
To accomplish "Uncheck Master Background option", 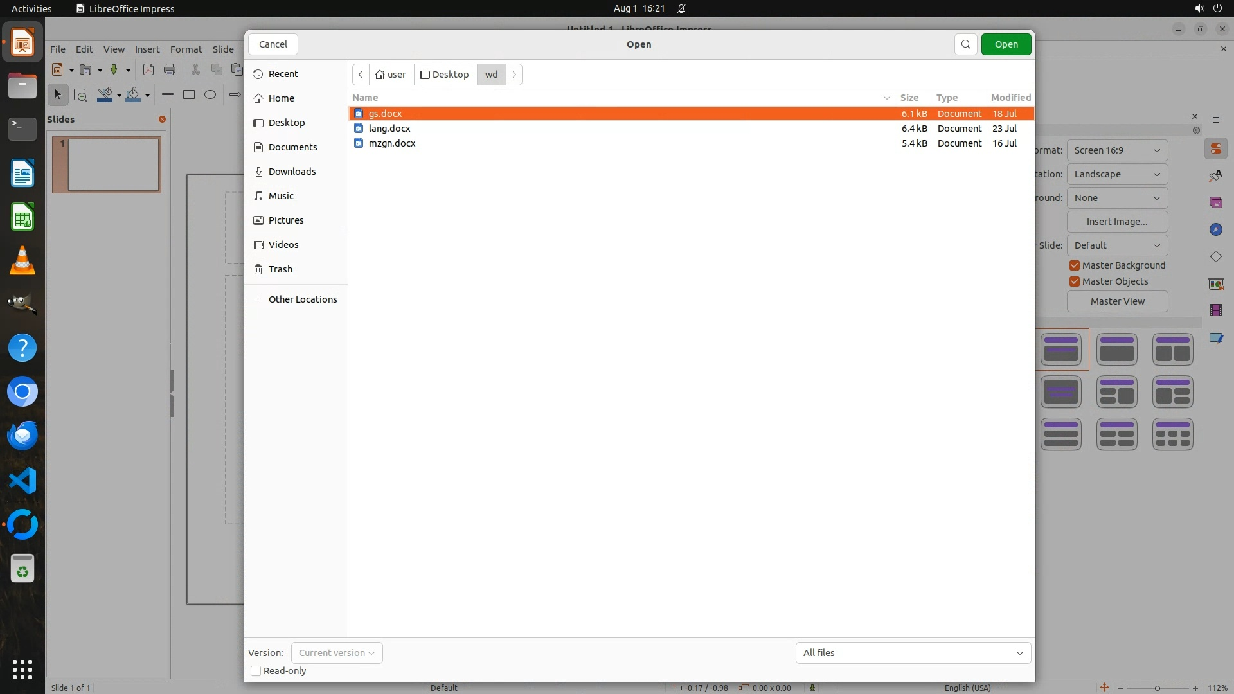I will tap(1075, 265).
